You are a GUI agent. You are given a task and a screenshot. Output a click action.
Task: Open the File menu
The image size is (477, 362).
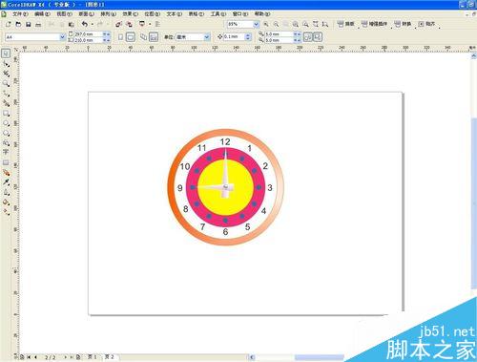pos(20,14)
